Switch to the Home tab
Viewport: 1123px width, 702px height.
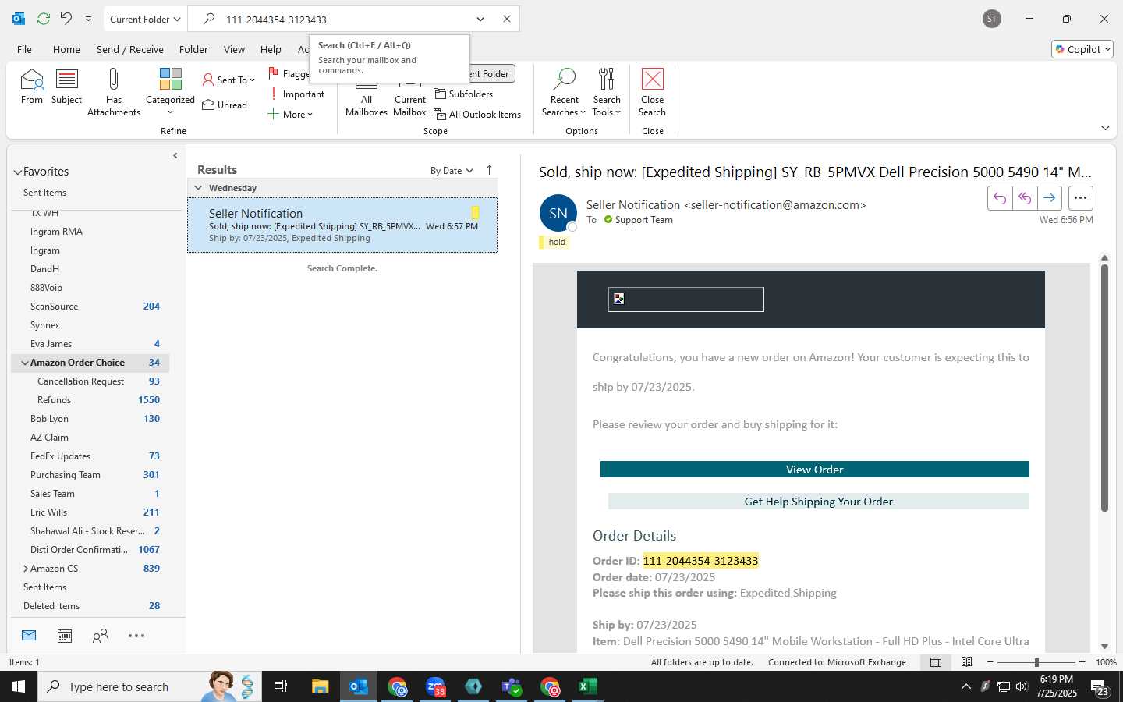click(66, 49)
